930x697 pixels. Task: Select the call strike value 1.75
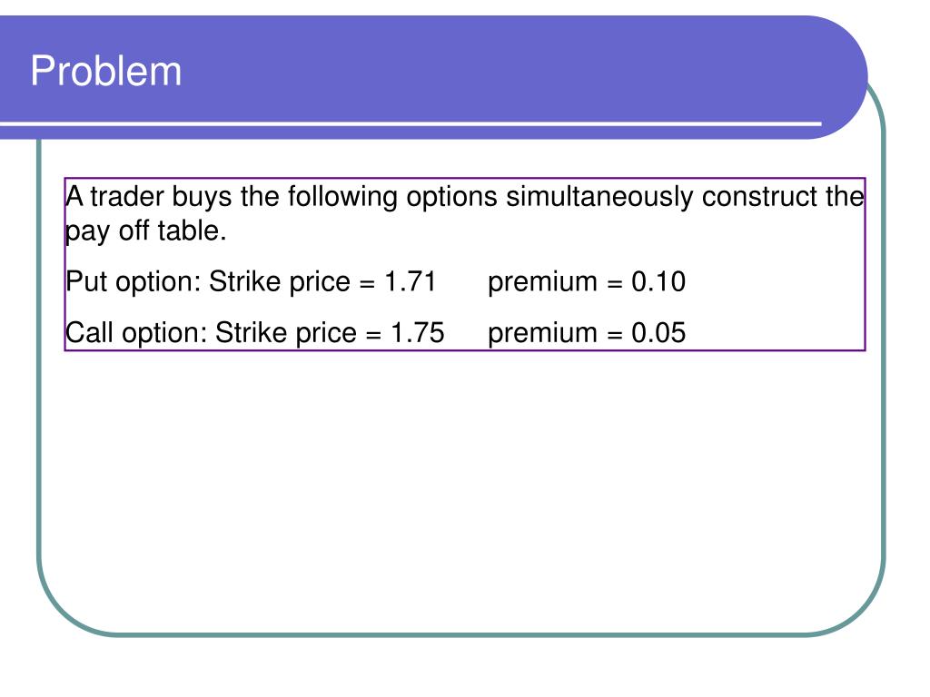[418, 332]
